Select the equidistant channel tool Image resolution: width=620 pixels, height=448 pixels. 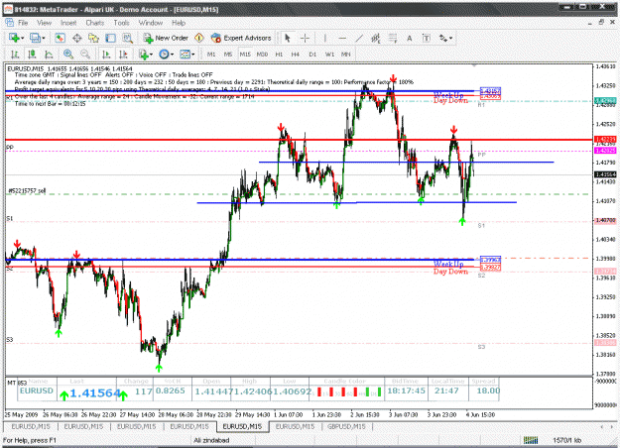pyautogui.click(x=376, y=38)
